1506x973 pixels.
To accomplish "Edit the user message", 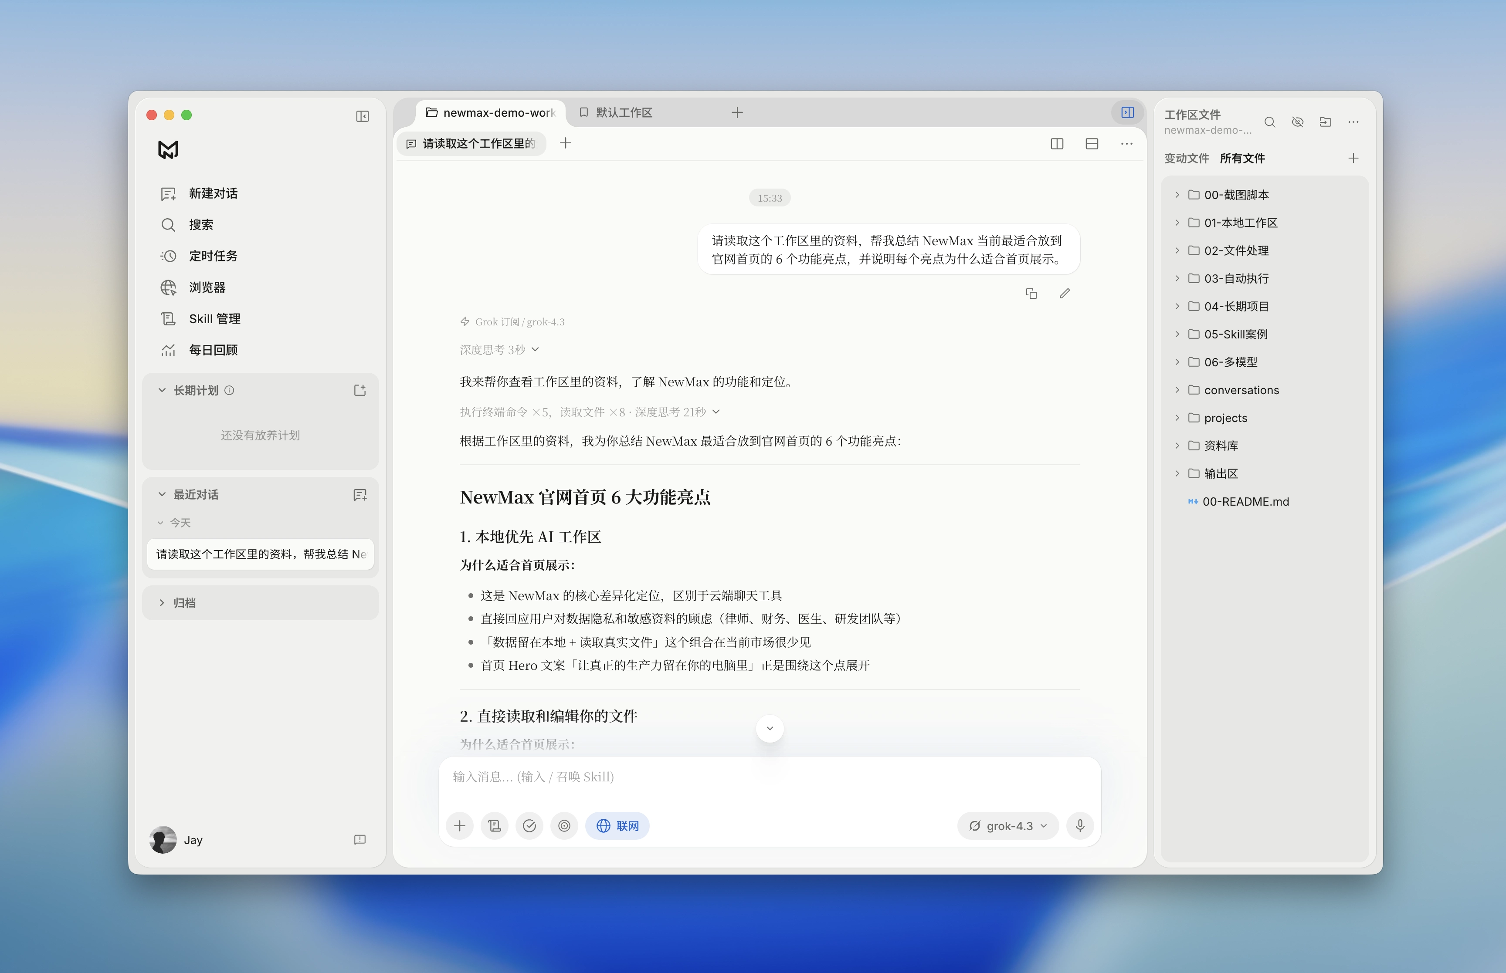I will [1065, 294].
